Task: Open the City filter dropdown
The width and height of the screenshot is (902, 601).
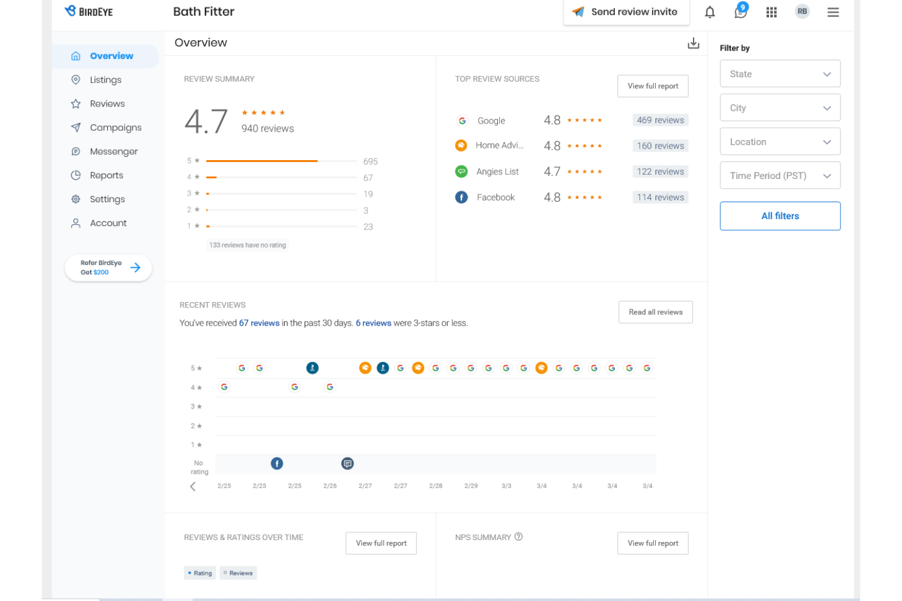Action: click(x=780, y=108)
